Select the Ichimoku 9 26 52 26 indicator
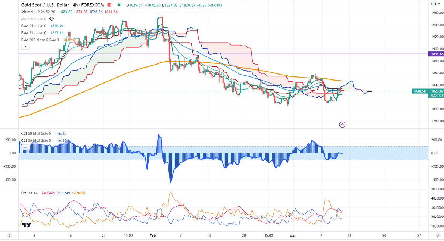 click(38, 12)
